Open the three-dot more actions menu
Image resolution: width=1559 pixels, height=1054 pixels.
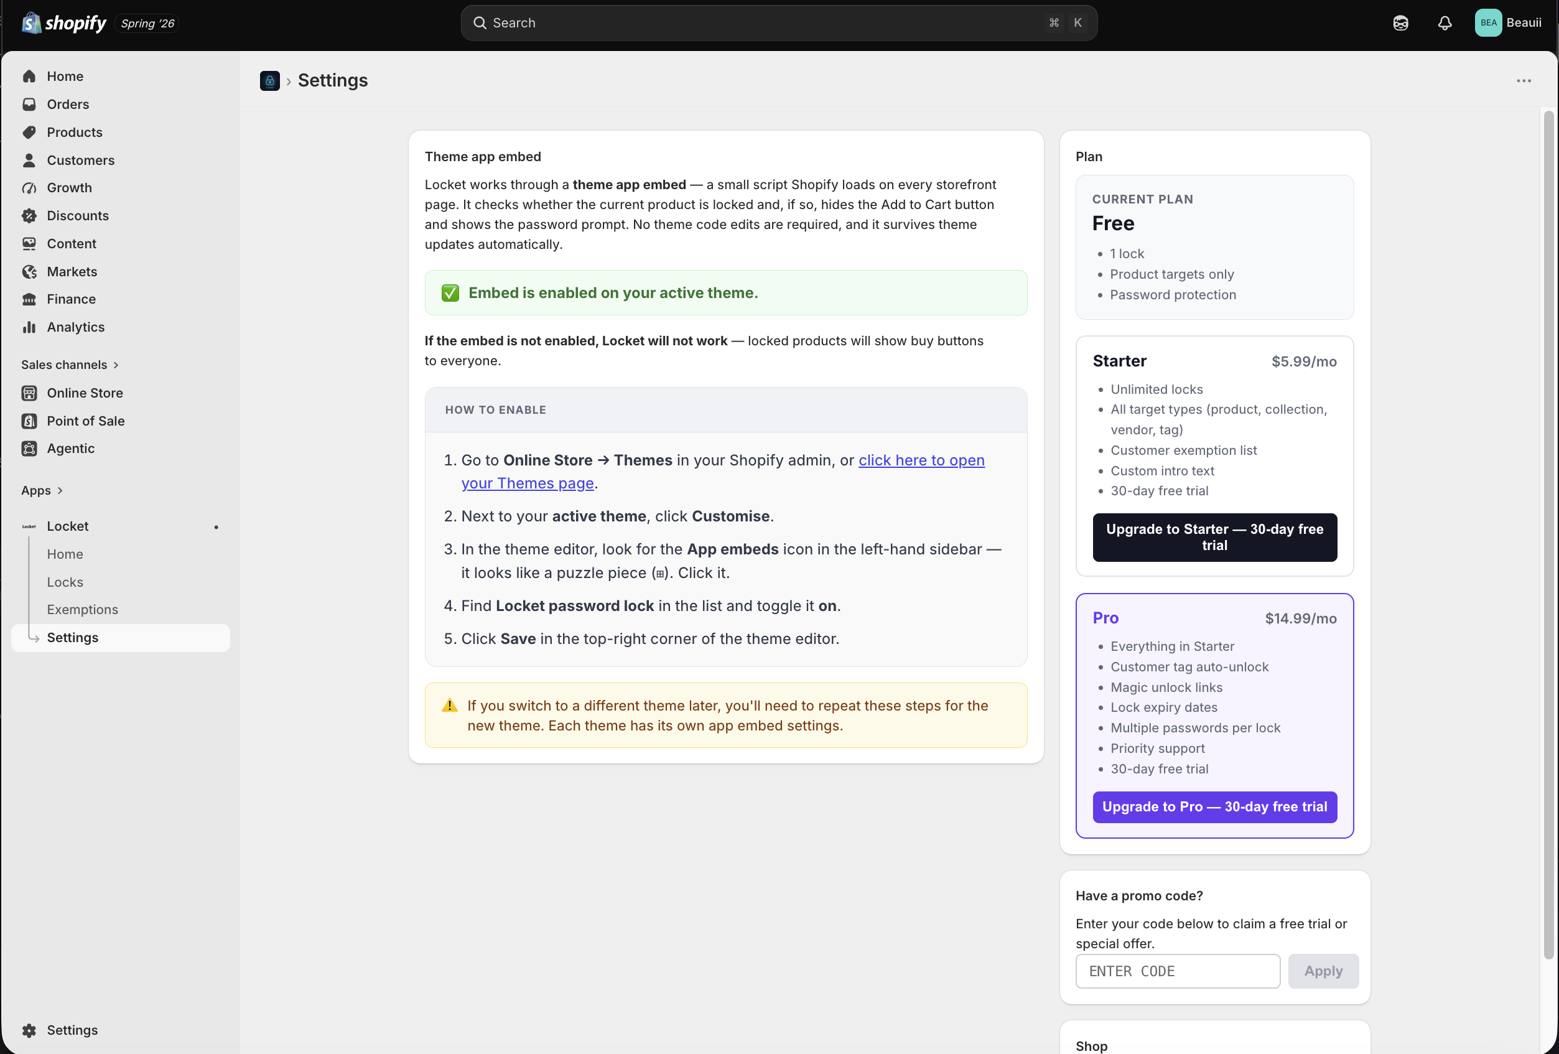(1524, 80)
